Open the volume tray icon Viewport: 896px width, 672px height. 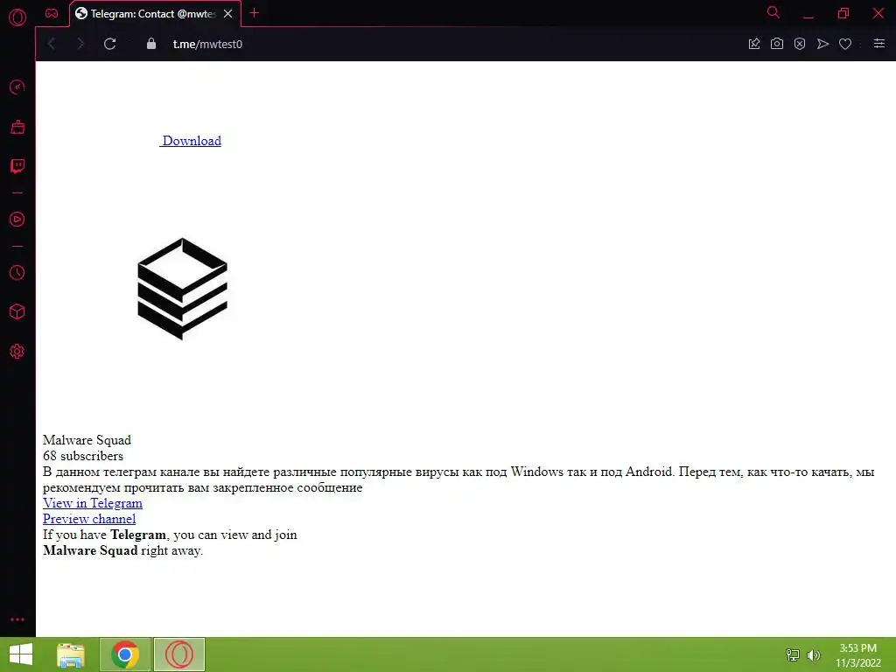click(x=814, y=654)
